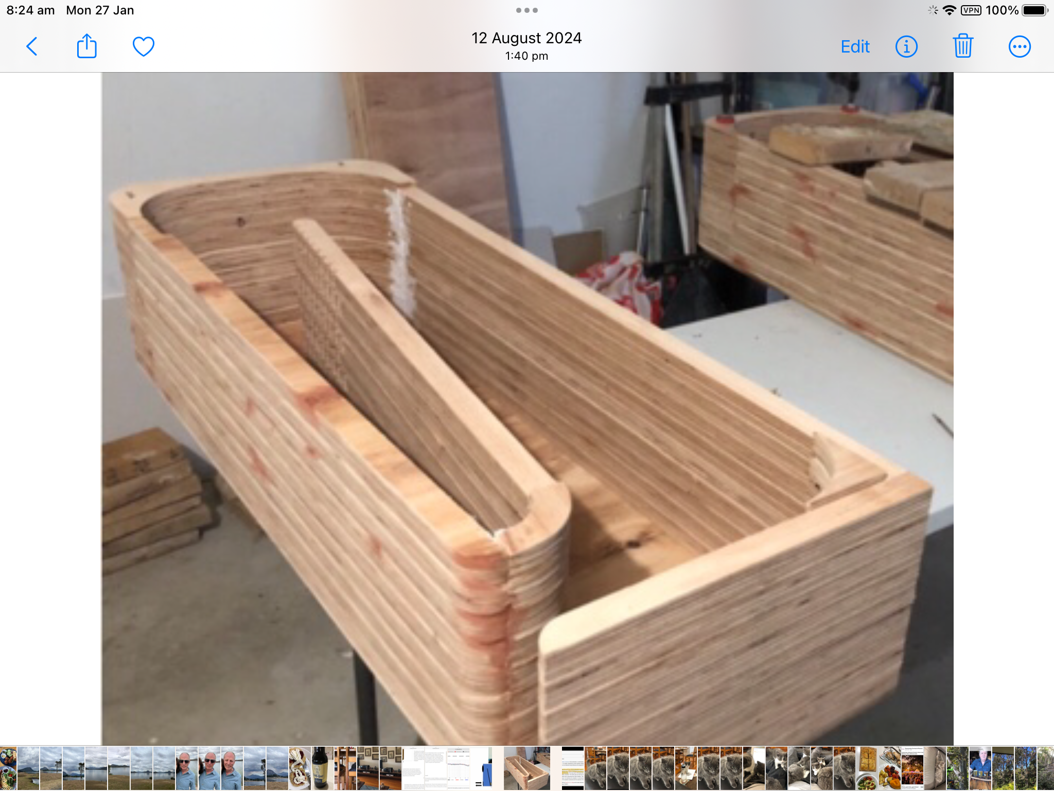Tap the VPN status indicator

(x=971, y=10)
